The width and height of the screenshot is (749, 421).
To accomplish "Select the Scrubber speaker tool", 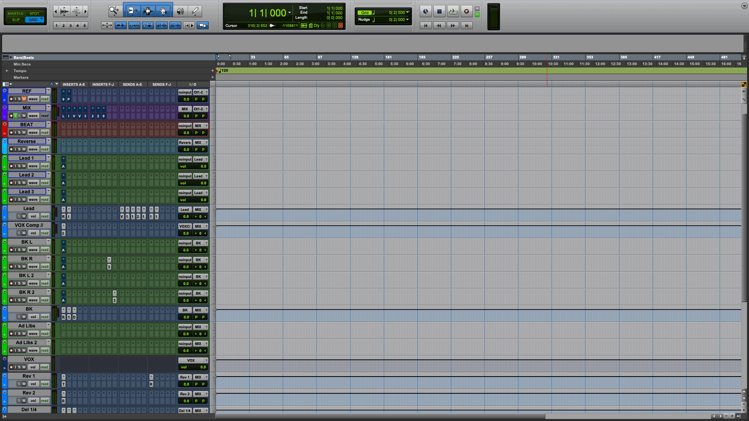I will point(180,10).
